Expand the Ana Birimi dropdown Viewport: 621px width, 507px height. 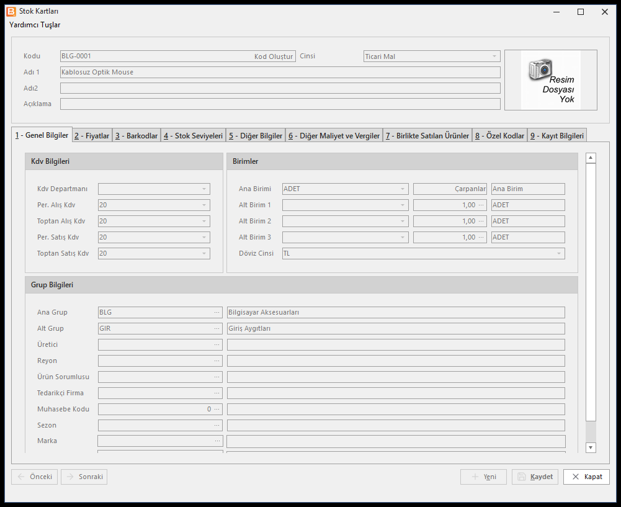pos(403,189)
